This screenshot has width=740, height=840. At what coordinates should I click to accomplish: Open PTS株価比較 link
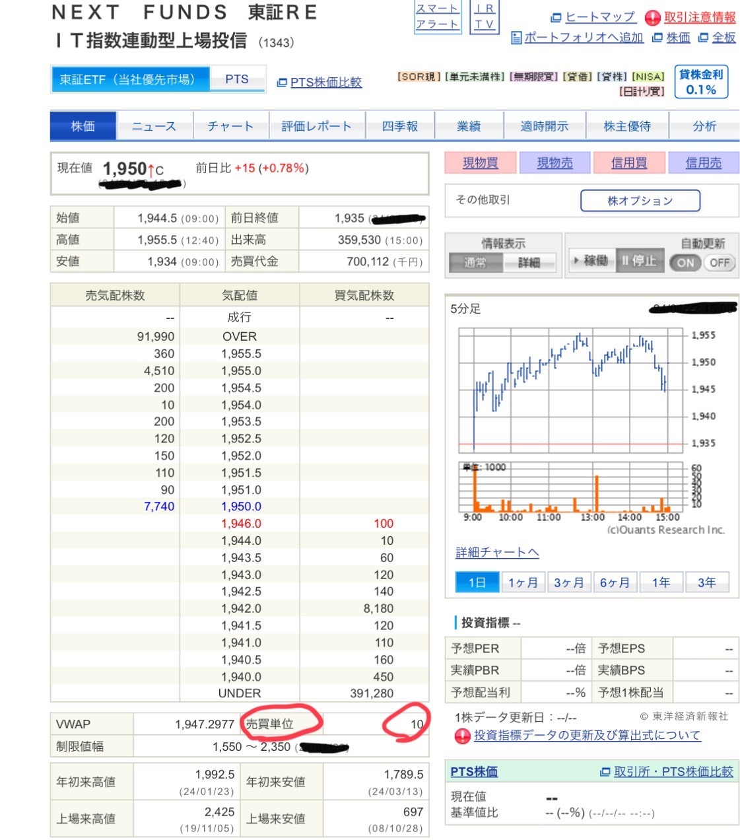[326, 83]
